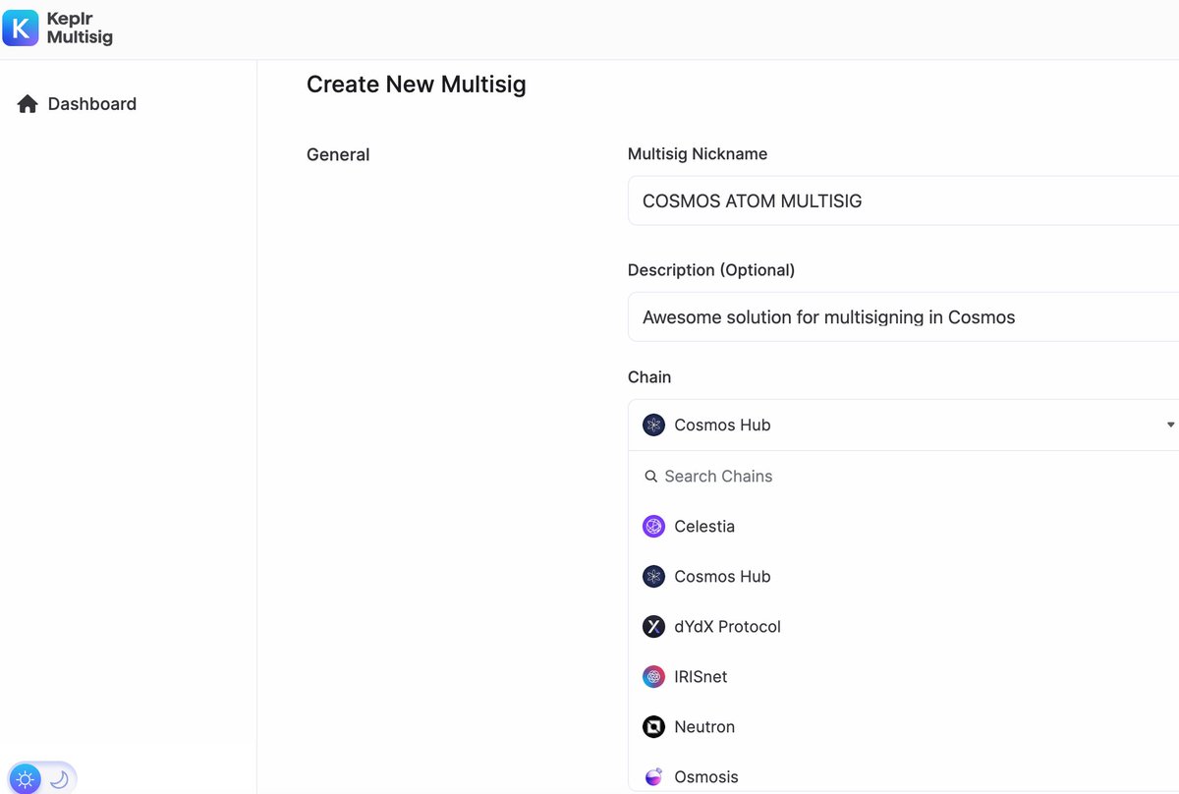Choose Cosmos Hub option in dropdown list
The image size is (1179, 794).
point(903,577)
